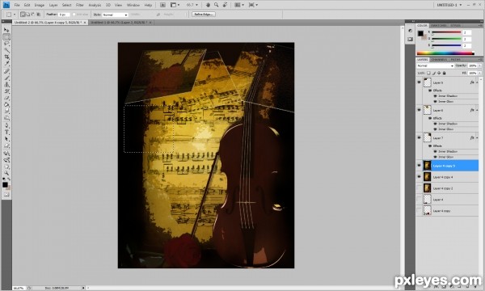Select the Zoom tool in the toolbox
The height and width of the screenshot is (291, 485).
6,173
